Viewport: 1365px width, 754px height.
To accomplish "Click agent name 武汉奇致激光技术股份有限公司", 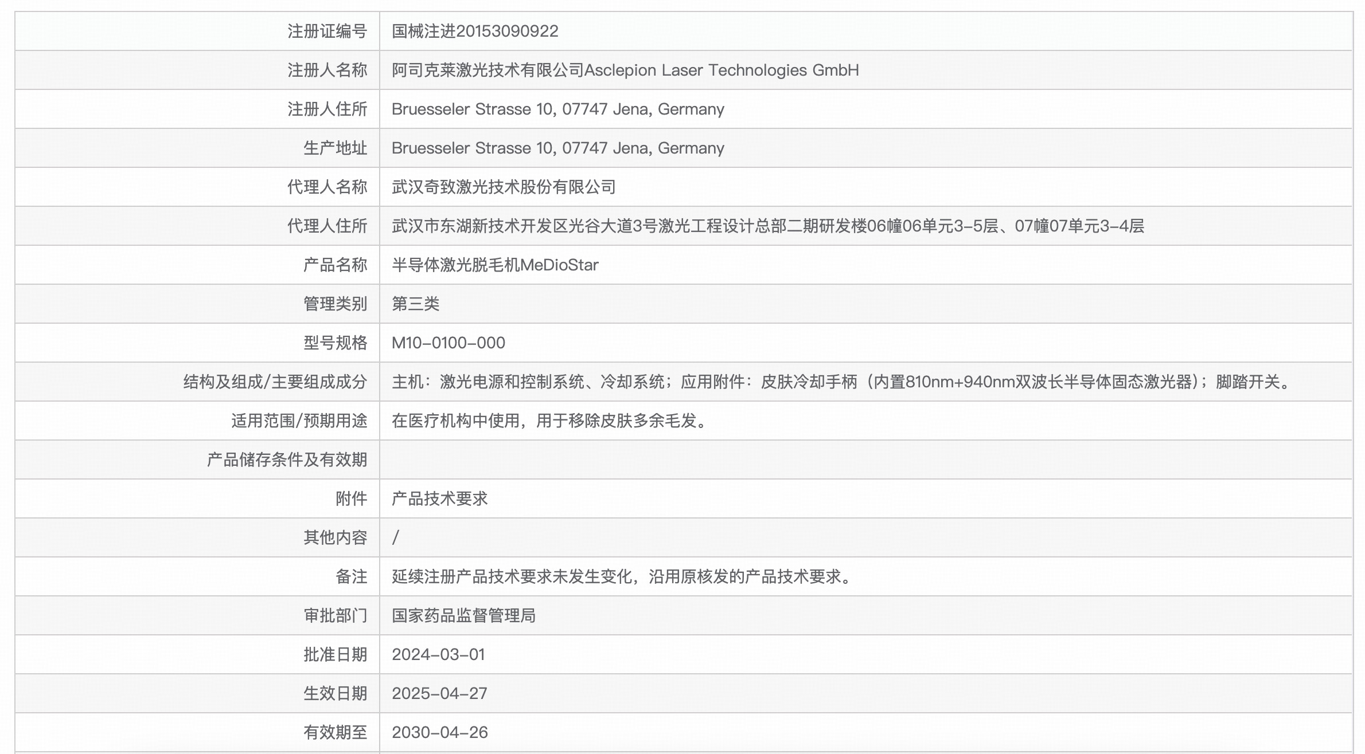I will pyautogui.click(x=505, y=187).
